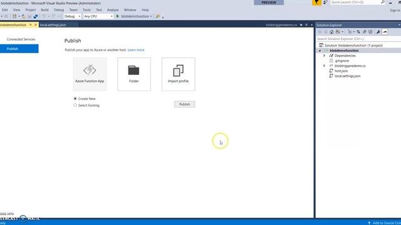Screen dimensions: 401x225
Task: Open the Pending Changes Filter dropdown arrow
Action: (x=353, y=32)
